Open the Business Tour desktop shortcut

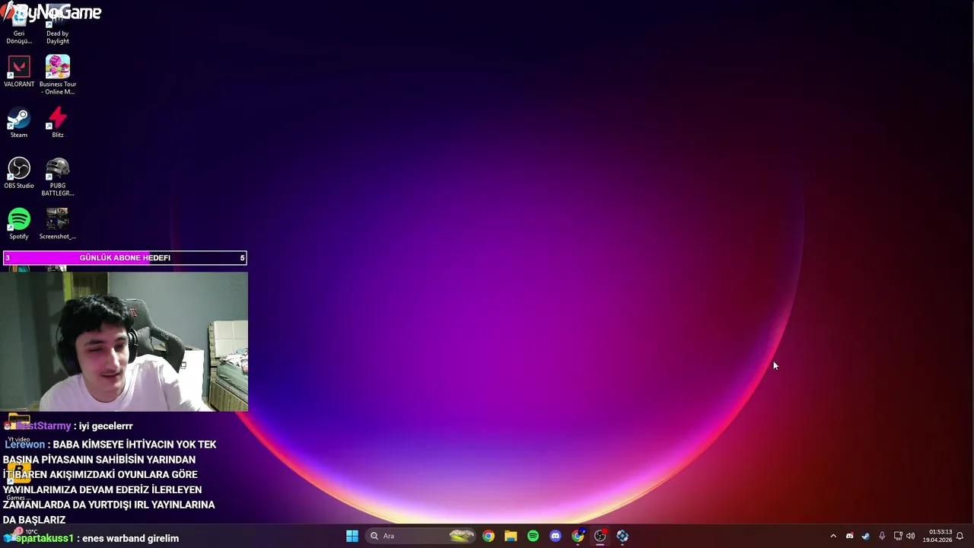point(58,75)
